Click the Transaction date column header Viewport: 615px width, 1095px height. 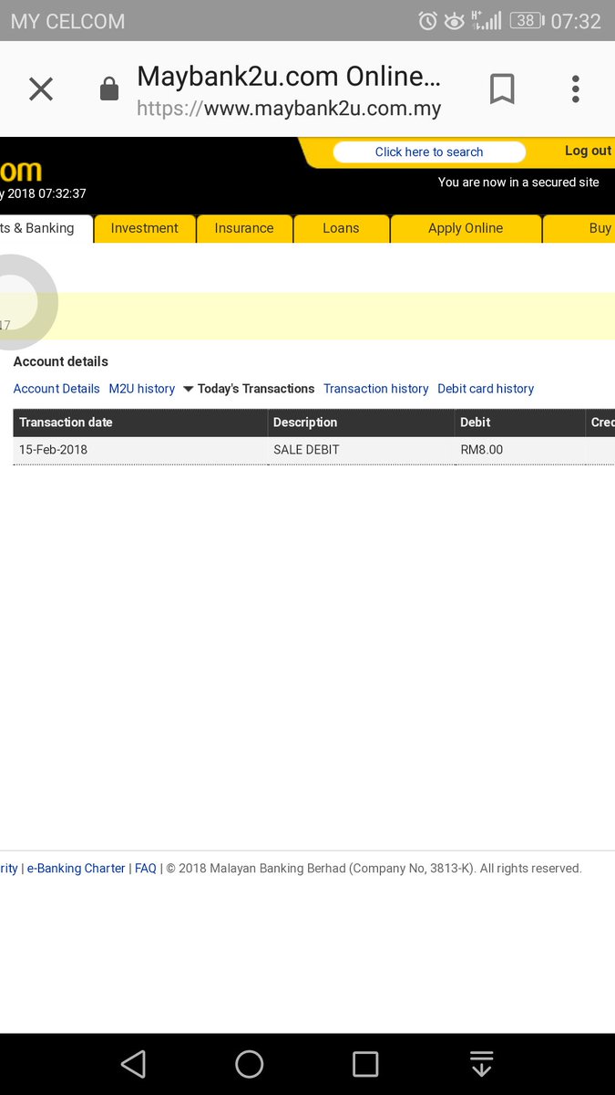140,422
